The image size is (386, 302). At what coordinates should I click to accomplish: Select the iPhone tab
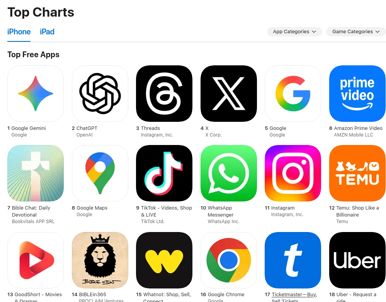click(x=19, y=32)
